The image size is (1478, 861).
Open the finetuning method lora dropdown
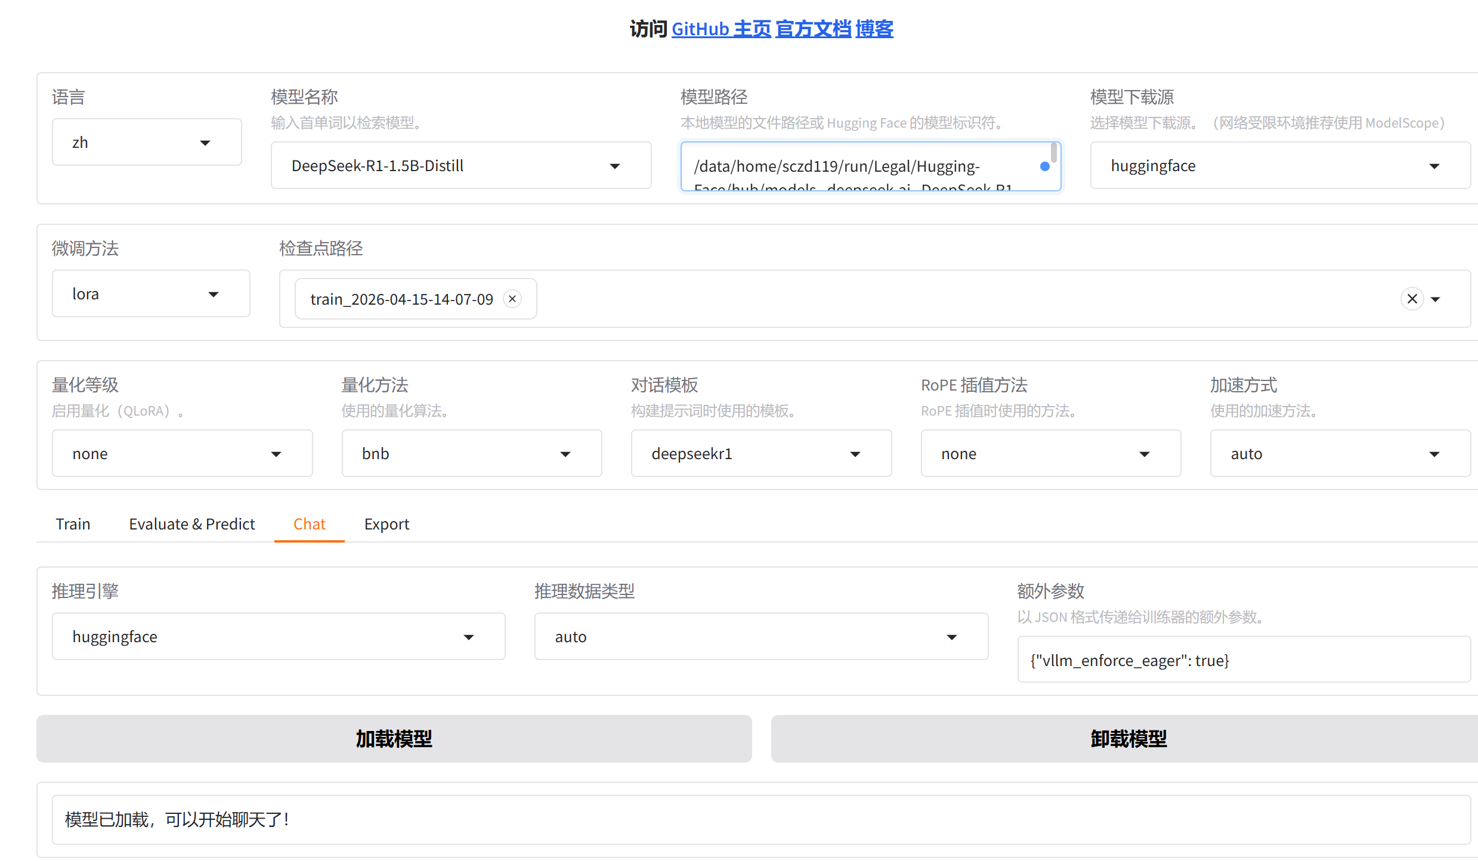[x=150, y=294]
